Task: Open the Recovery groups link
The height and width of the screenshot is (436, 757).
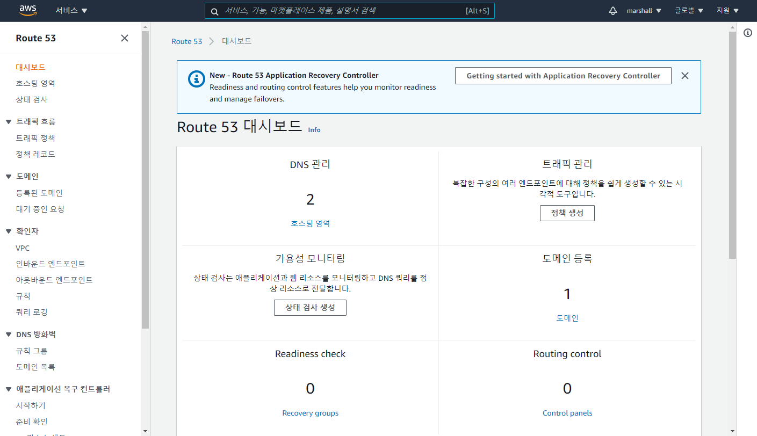Action: click(x=310, y=413)
